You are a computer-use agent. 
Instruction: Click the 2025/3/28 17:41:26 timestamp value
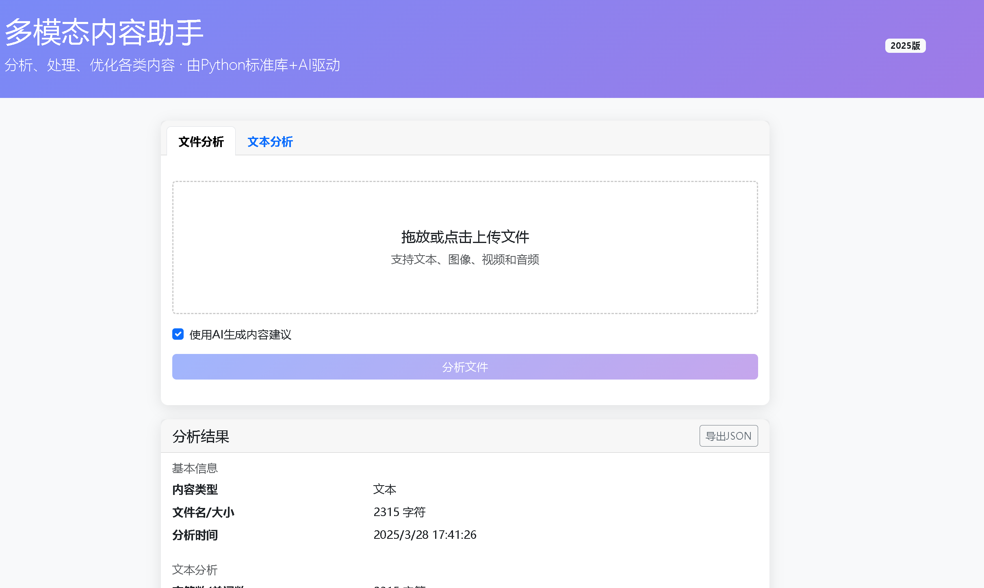click(425, 535)
